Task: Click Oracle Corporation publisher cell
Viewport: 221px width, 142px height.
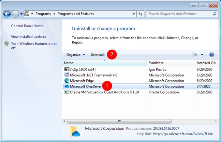Action: click(164, 92)
